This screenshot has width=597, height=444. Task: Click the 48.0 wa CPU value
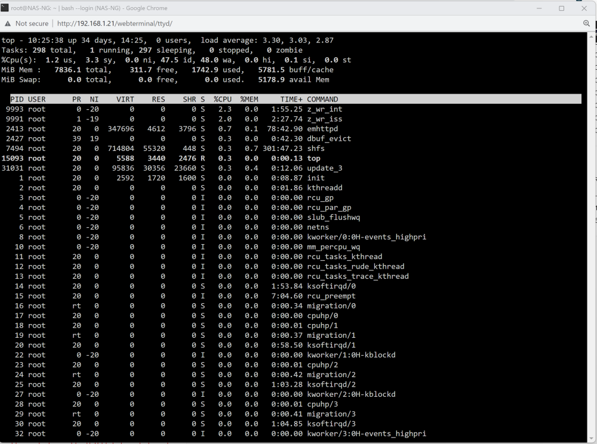tap(210, 60)
